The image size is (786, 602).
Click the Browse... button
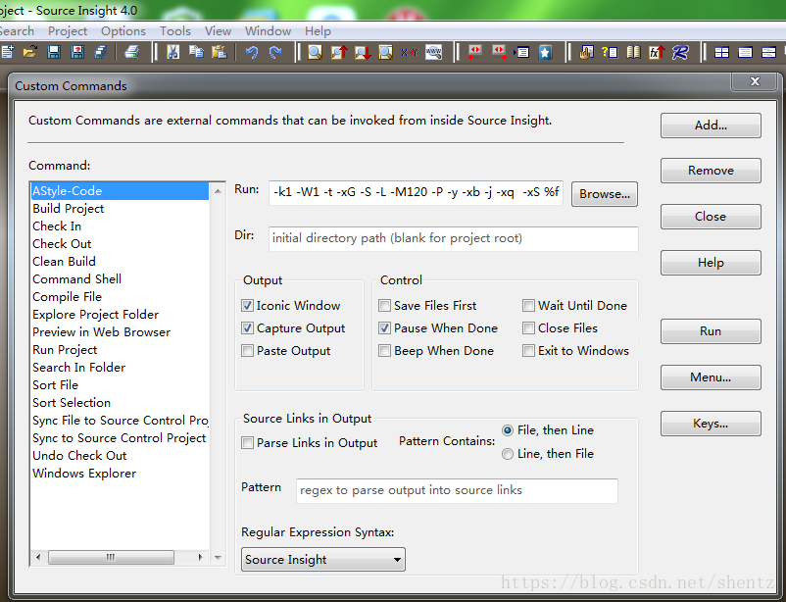click(x=605, y=194)
